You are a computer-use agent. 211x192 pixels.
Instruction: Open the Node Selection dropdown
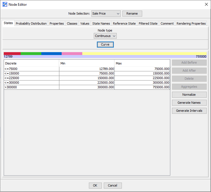tap(106, 13)
